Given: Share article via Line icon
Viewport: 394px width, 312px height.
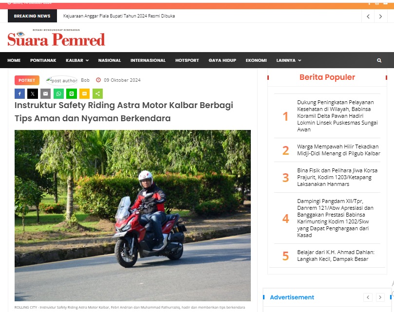Looking at the screenshot, I should [x=72, y=94].
